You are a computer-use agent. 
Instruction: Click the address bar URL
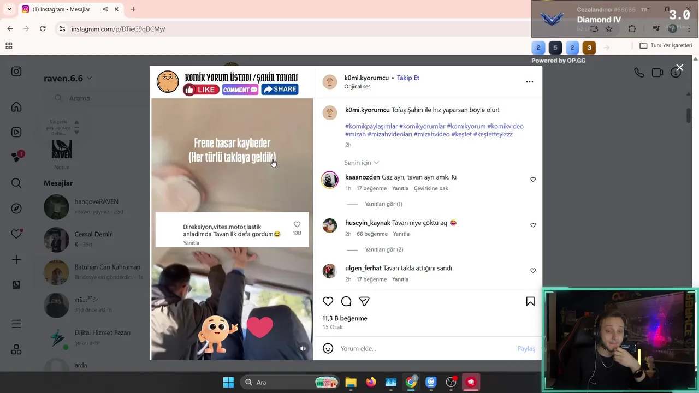click(119, 29)
